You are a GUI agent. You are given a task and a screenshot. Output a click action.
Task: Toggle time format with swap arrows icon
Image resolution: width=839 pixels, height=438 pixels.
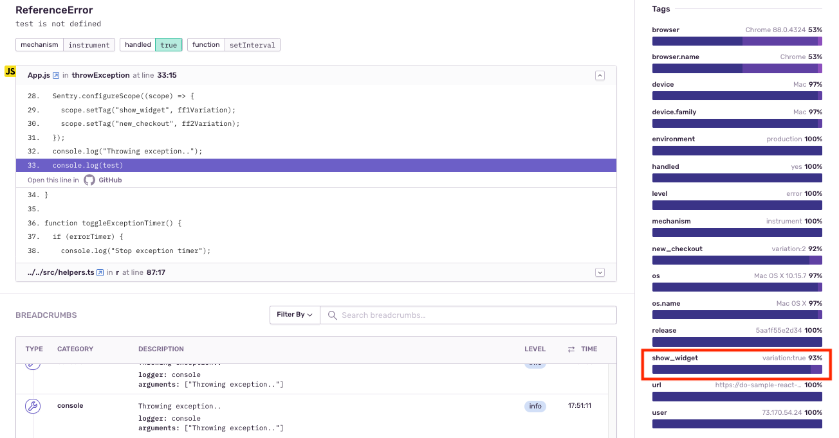571,349
